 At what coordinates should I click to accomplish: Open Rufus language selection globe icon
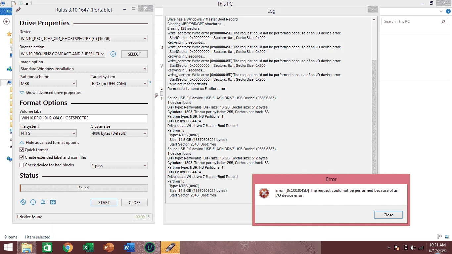[x=23, y=202]
